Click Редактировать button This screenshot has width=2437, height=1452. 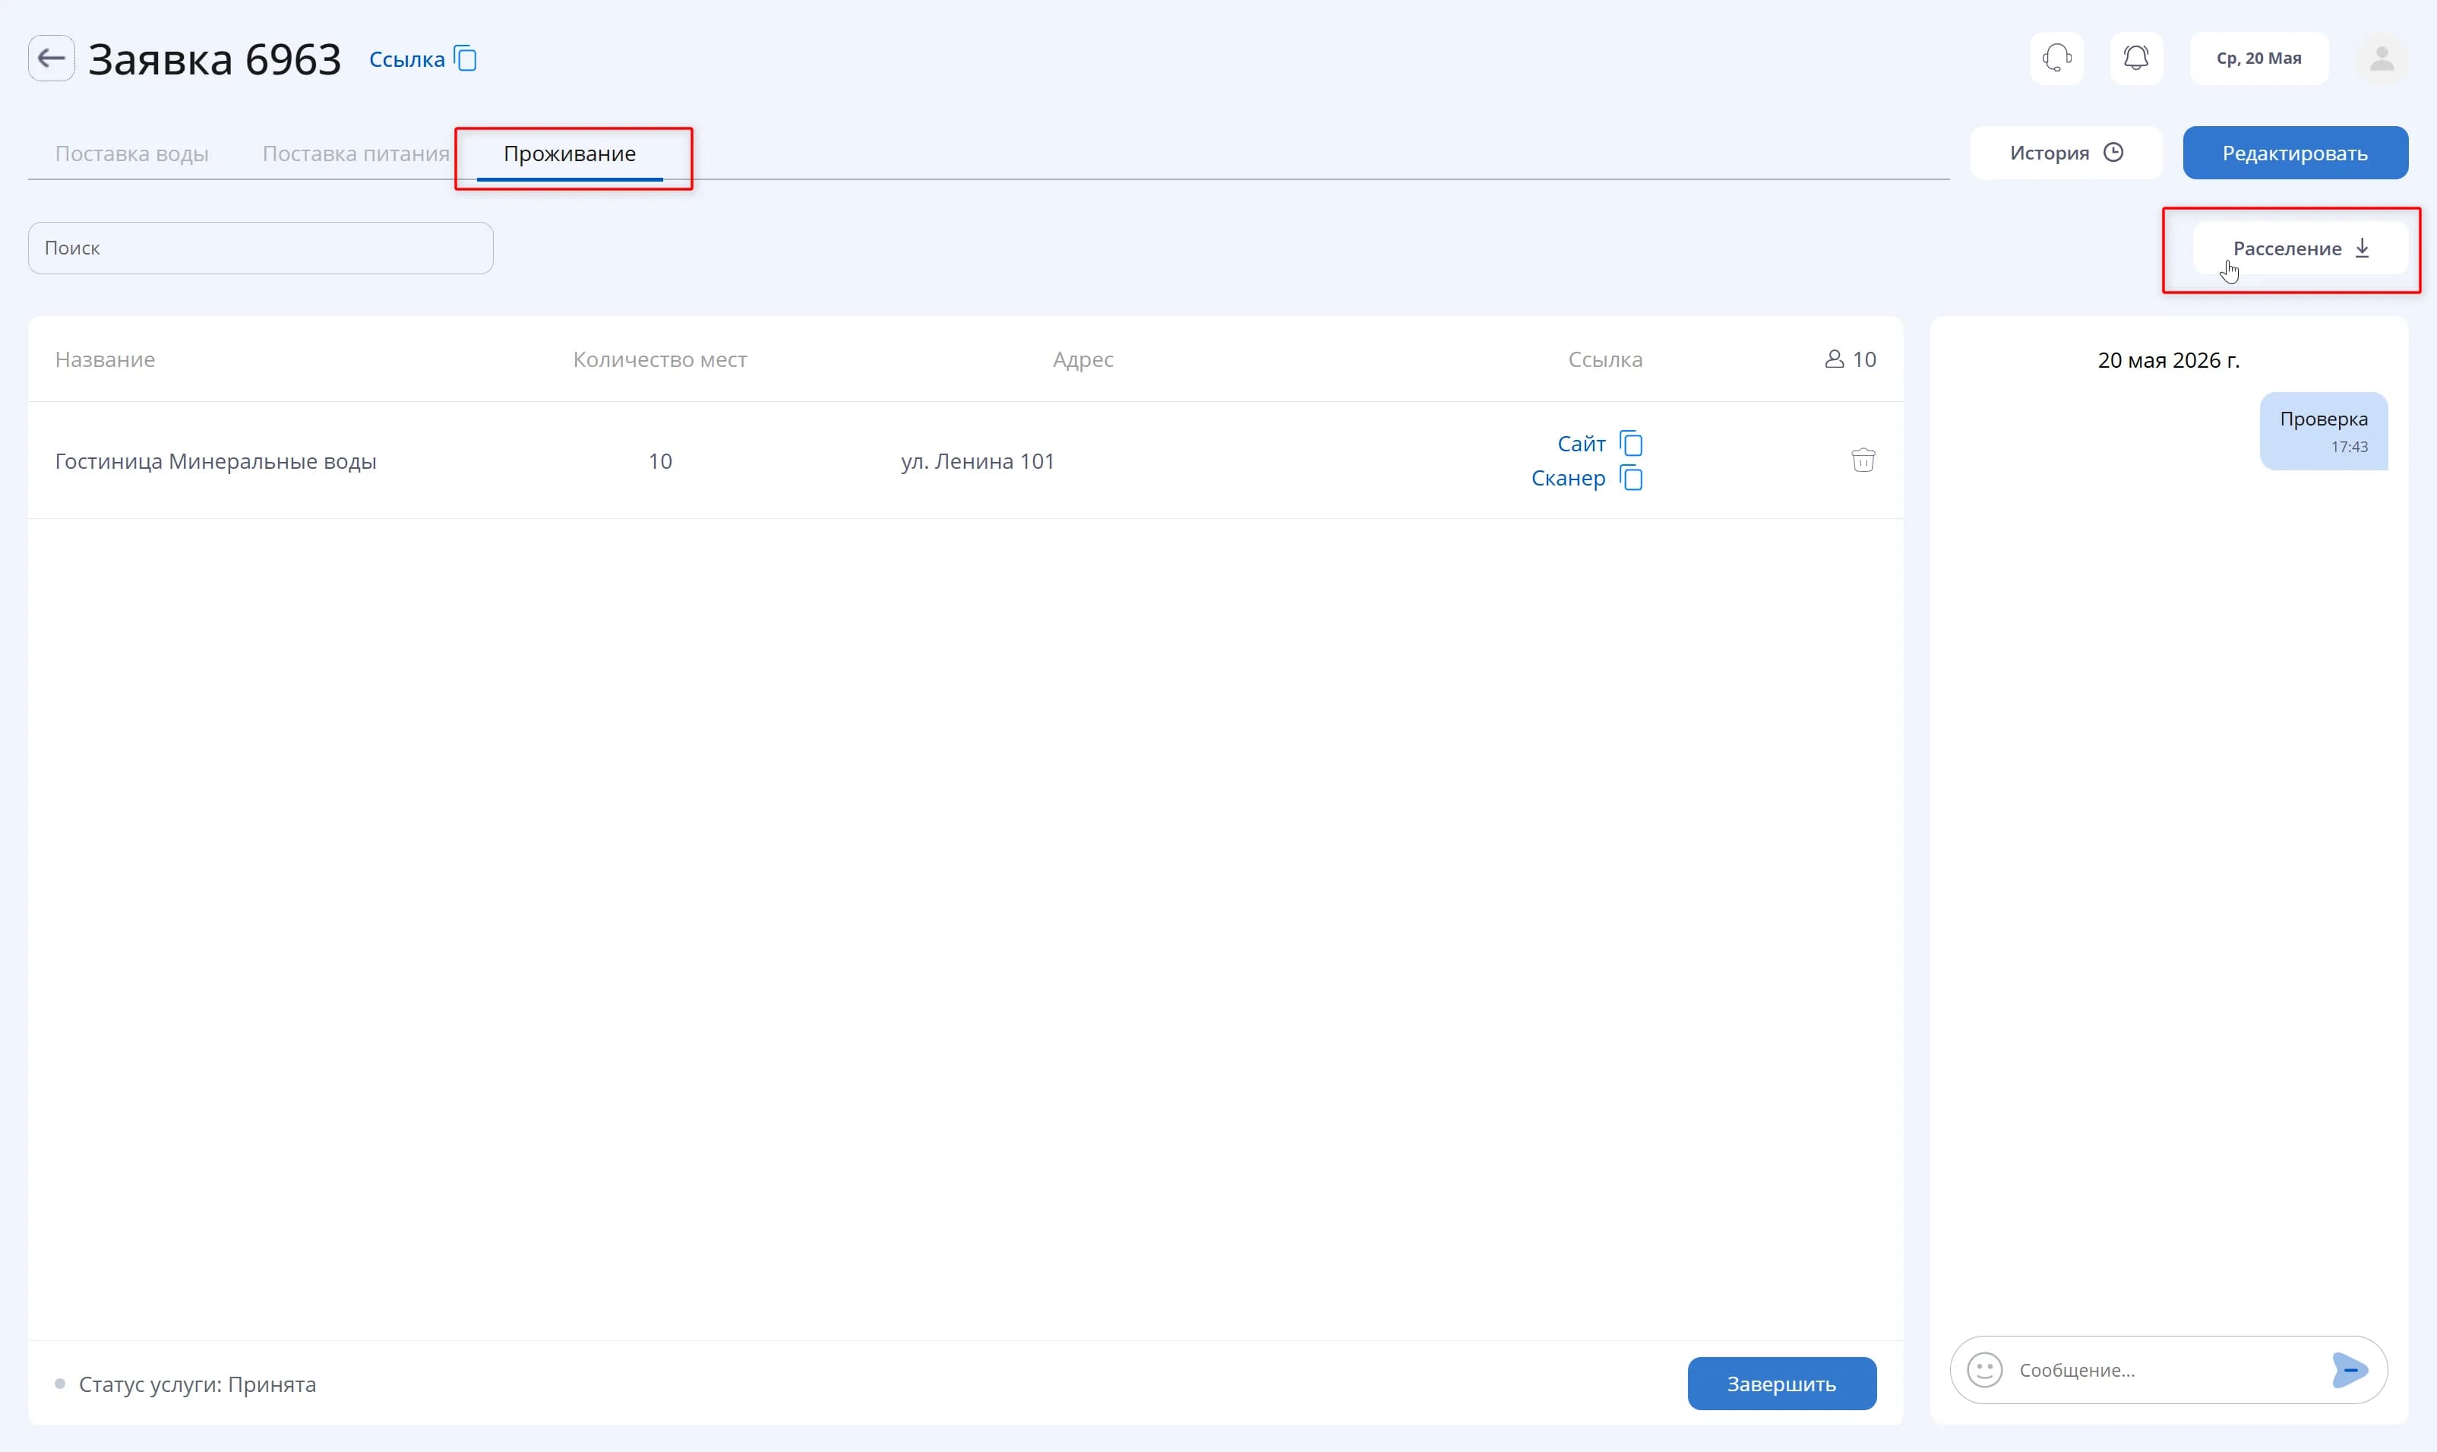pos(2294,153)
